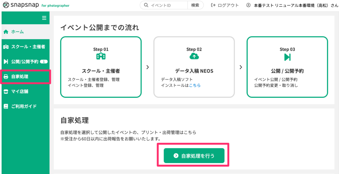
Task: Click the 自家処理を行う button
Action: coord(194,155)
